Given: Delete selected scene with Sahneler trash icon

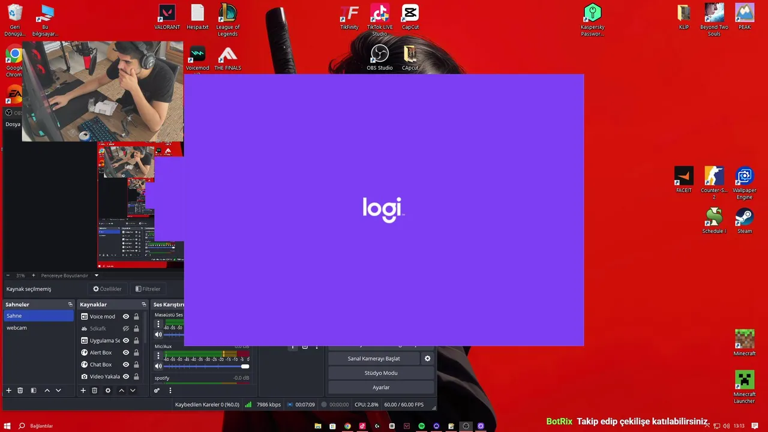Looking at the screenshot, I should 20,391.
